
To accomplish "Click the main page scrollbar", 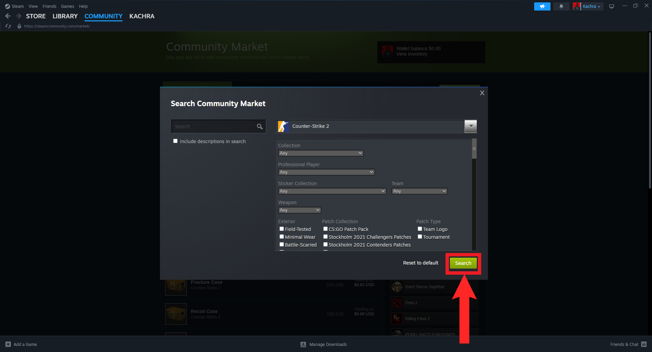I will (x=650, y=110).
